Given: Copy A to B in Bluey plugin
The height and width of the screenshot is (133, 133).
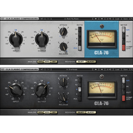Looking at the screenshot, I should [x=109, y=19].
